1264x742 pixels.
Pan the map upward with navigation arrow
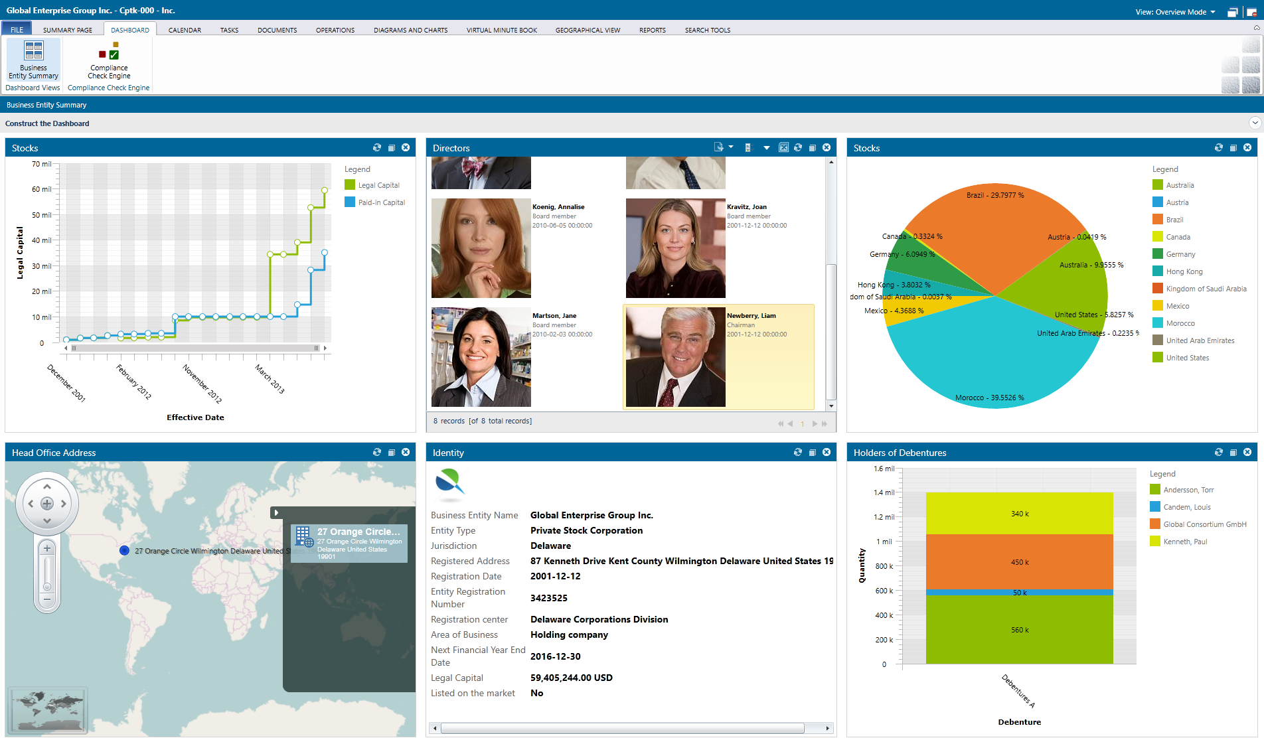click(x=47, y=486)
